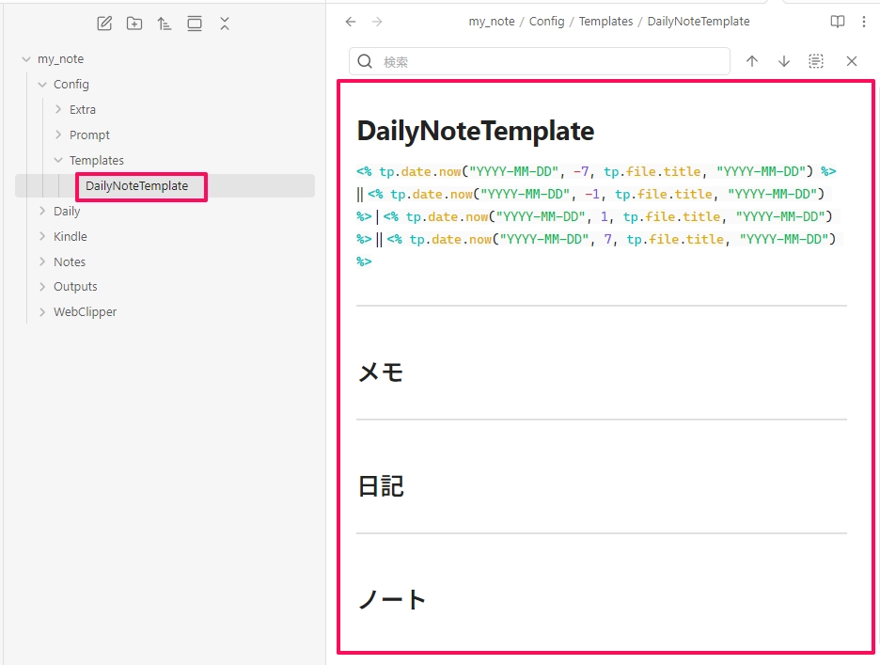Collapse the my_note vault root

click(25, 59)
